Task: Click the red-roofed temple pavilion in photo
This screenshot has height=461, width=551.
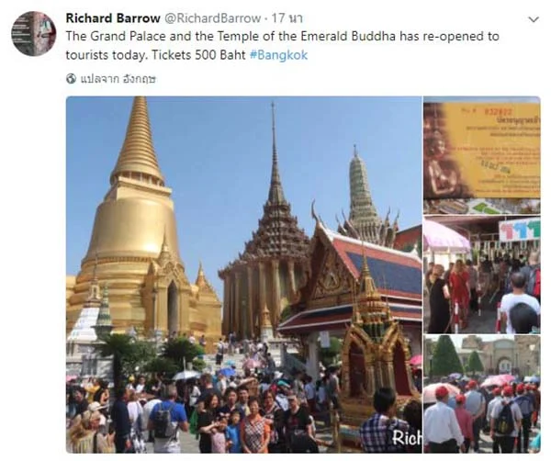Action: 365,277
